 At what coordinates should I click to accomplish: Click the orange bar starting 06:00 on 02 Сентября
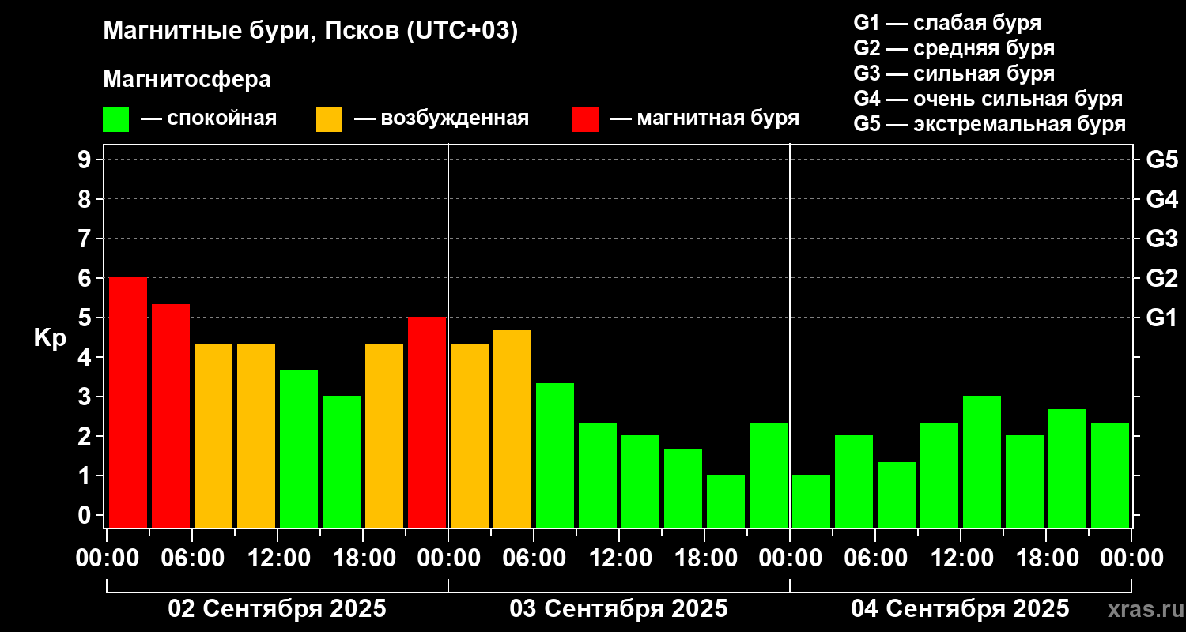click(213, 436)
